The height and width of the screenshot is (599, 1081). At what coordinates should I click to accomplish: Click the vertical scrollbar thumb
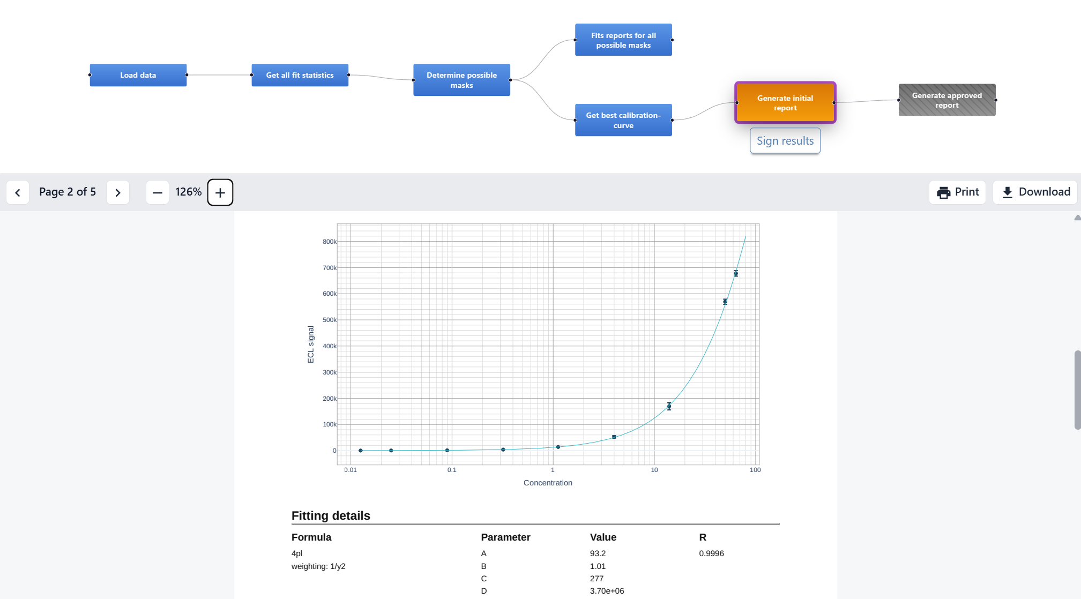[1077, 390]
